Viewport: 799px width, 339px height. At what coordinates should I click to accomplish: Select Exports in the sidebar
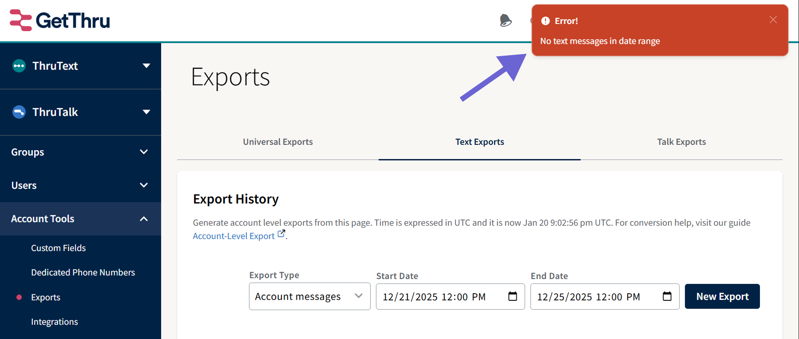point(46,297)
